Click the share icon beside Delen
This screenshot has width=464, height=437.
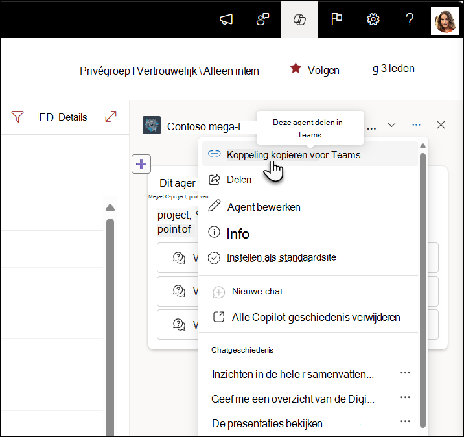point(215,180)
